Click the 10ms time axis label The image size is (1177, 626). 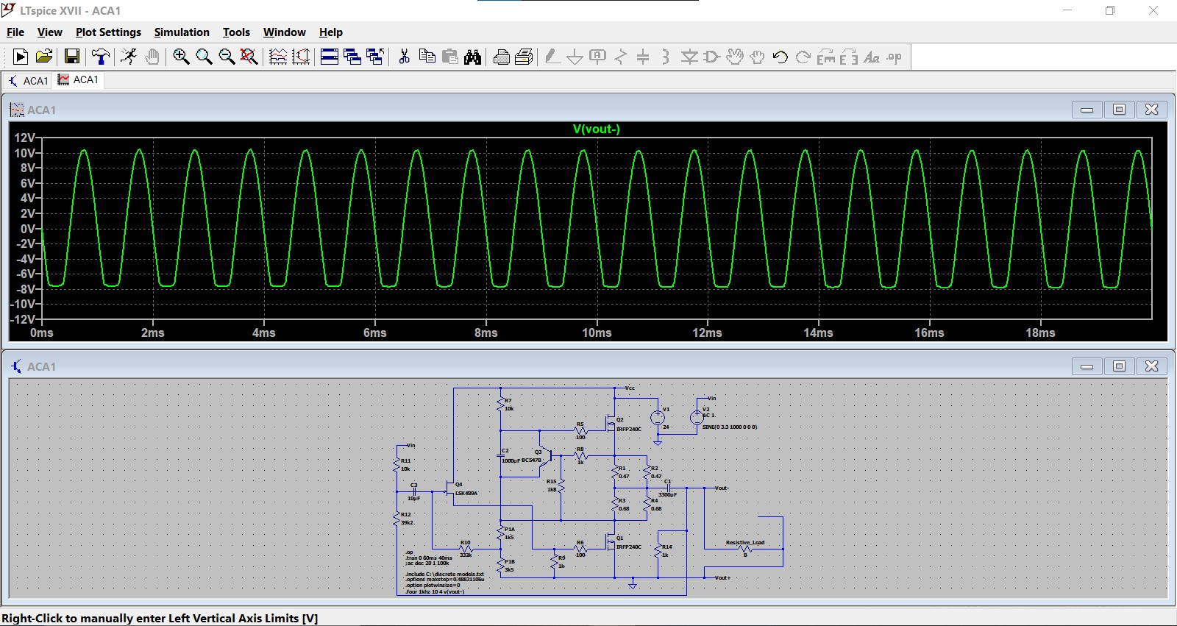tap(597, 332)
